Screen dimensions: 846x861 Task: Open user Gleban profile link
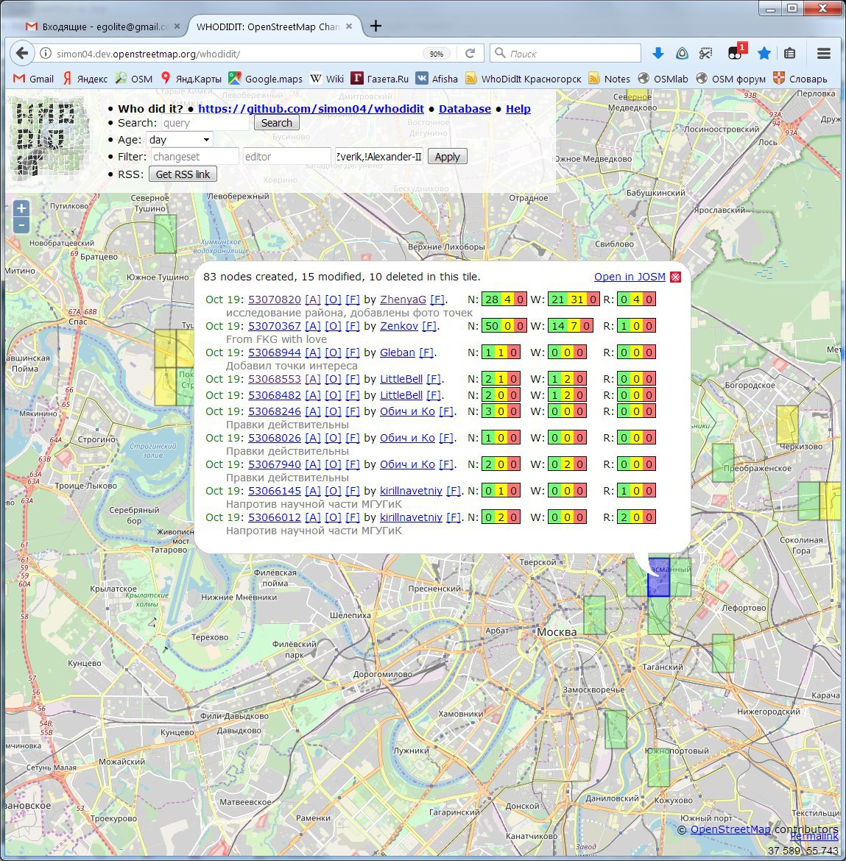point(397,352)
